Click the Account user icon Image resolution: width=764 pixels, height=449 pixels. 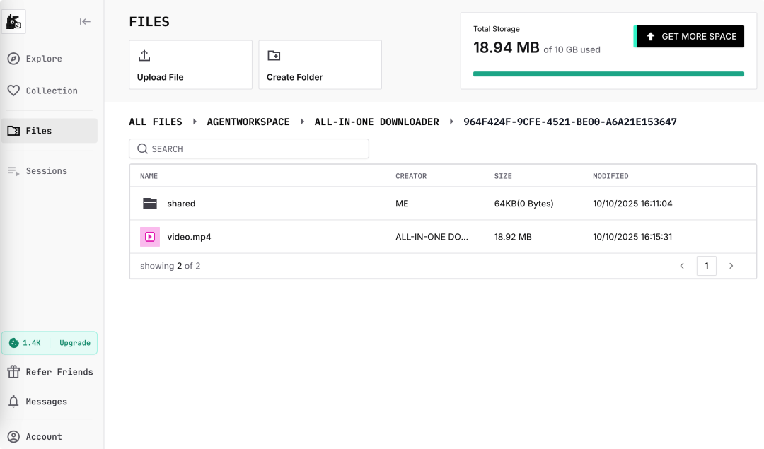coord(13,437)
